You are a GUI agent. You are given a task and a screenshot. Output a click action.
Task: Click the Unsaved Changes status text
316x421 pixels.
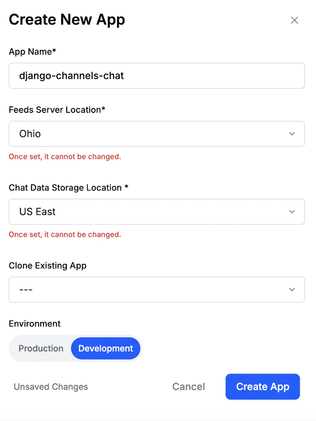click(51, 387)
